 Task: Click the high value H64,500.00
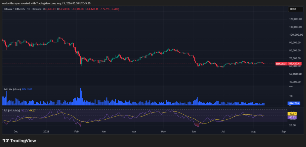point(64,9)
